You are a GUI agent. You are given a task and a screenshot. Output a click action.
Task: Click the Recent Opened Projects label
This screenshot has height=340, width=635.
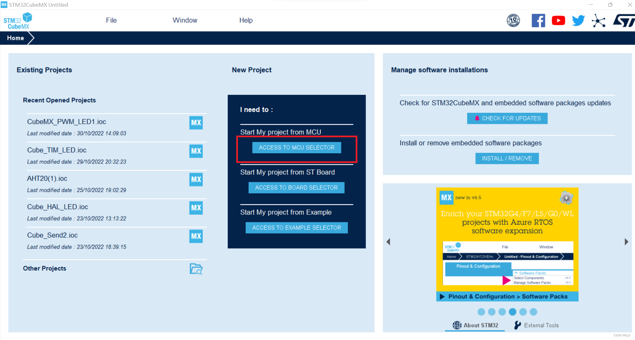[59, 100]
